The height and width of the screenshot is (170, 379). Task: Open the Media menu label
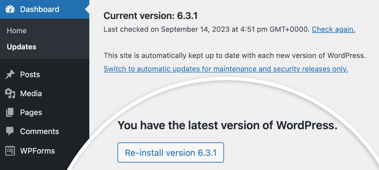click(x=31, y=94)
